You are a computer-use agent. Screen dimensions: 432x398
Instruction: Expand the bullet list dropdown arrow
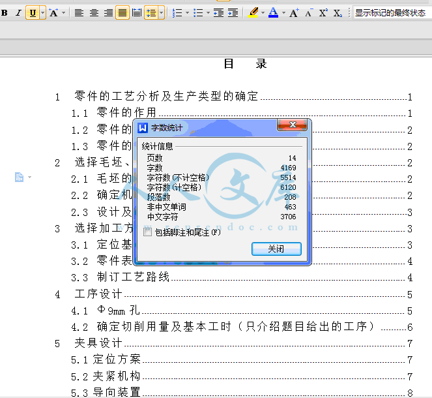[208, 12]
